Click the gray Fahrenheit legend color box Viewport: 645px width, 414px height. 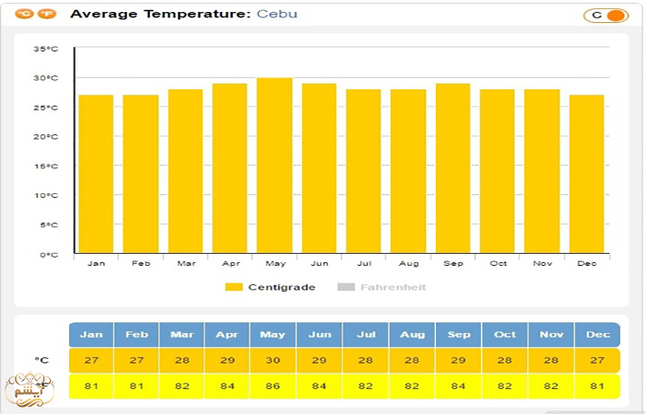point(346,287)
